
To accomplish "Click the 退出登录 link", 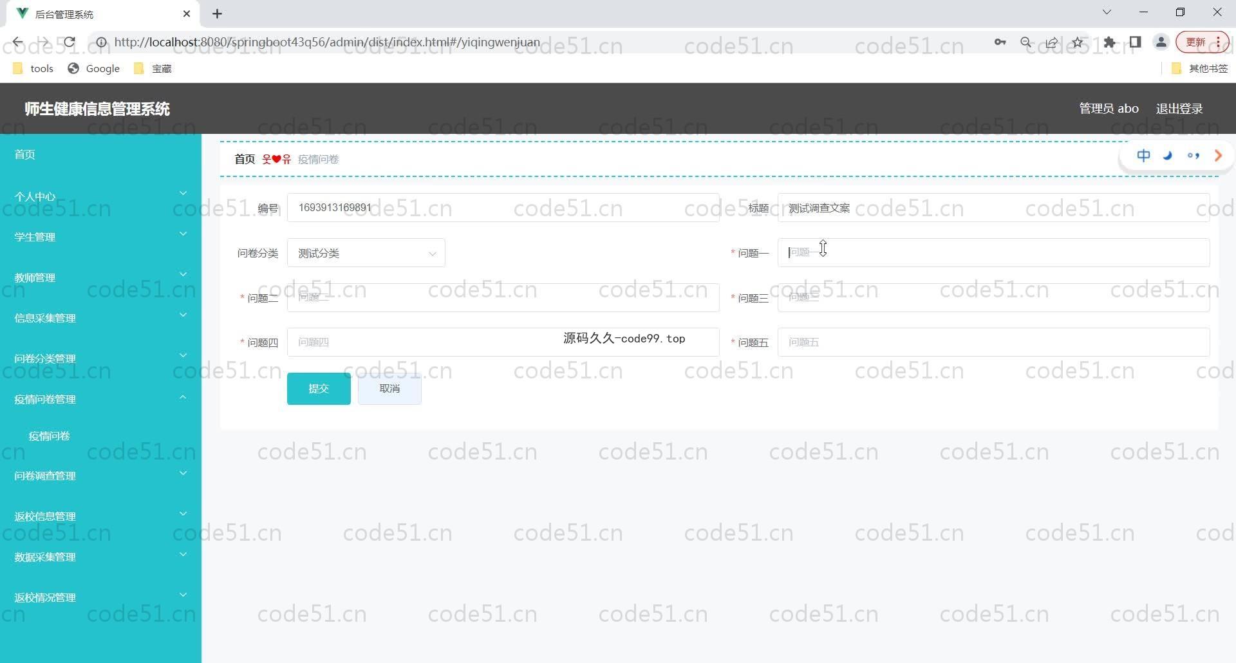I will [1179, 109].
